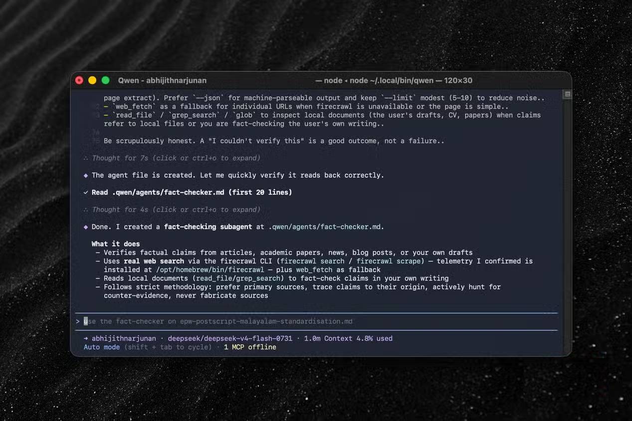The height and width of the screenshot is (421, 632).
Task: Toggle Auto mode in the status line
Action: tap(102, 347)
